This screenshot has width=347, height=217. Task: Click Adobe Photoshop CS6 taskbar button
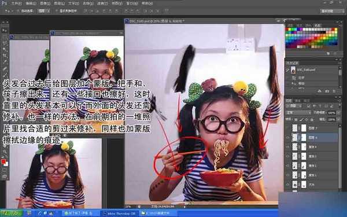(120, 214)
